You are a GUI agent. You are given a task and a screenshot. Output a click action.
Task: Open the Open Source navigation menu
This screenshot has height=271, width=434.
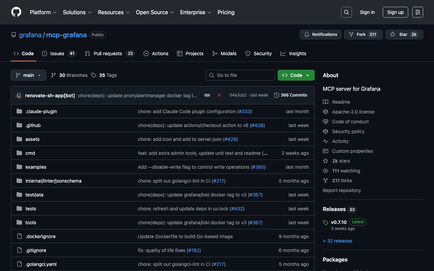tap(155, 12)
